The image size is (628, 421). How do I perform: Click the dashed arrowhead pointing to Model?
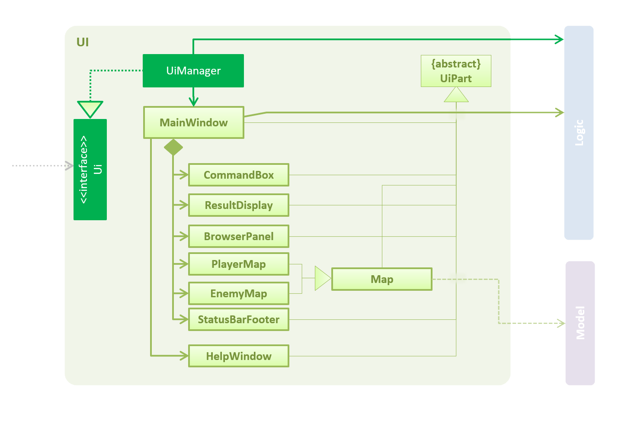tap(561, 323)
